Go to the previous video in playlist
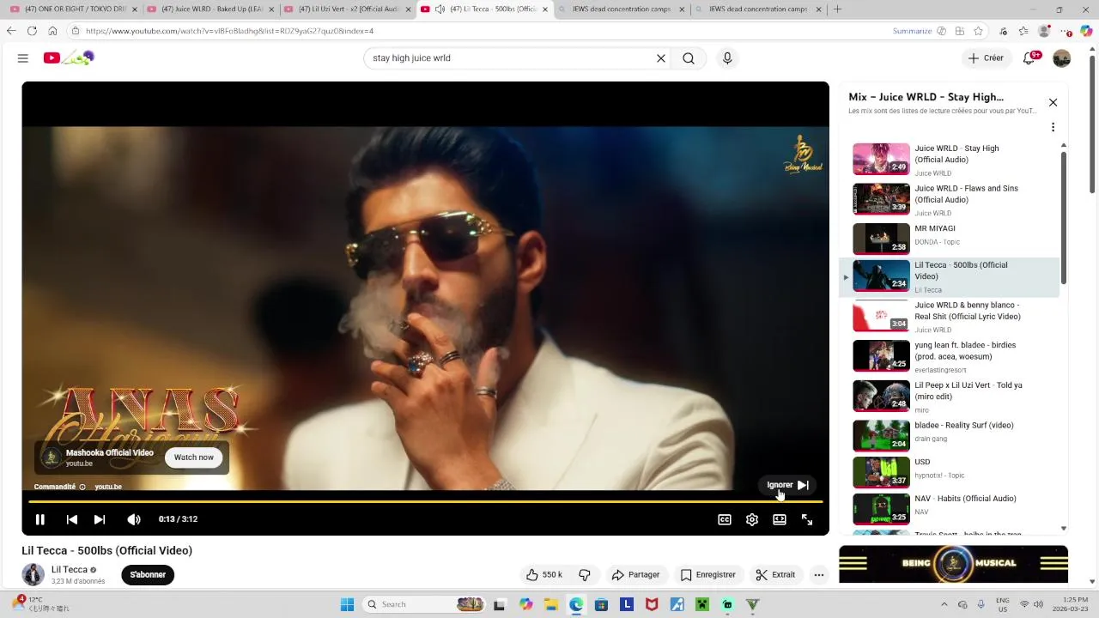 click(72, 519)
